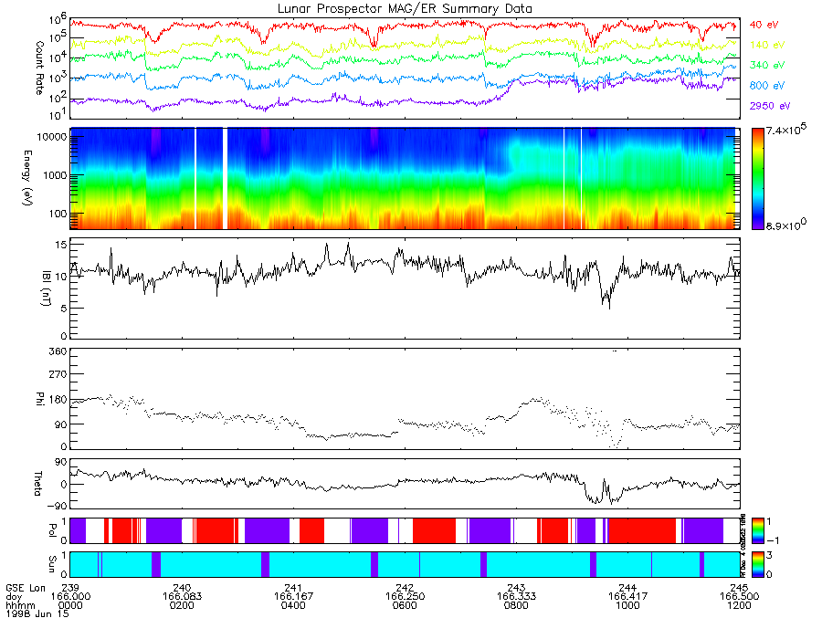Click the doy value '166.167'

pyautogui.click(x=293, y=597)
